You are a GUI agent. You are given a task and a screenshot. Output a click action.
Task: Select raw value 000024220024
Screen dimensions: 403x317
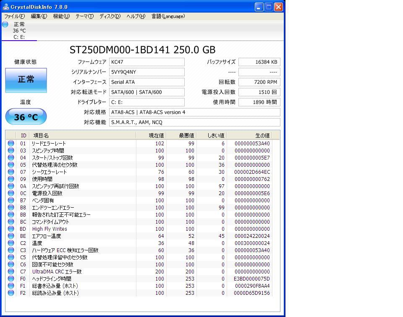252,236
